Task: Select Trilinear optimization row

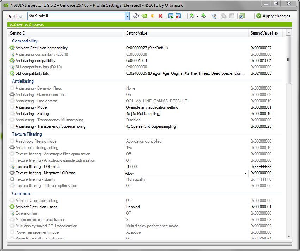Action: click(145, 186)
